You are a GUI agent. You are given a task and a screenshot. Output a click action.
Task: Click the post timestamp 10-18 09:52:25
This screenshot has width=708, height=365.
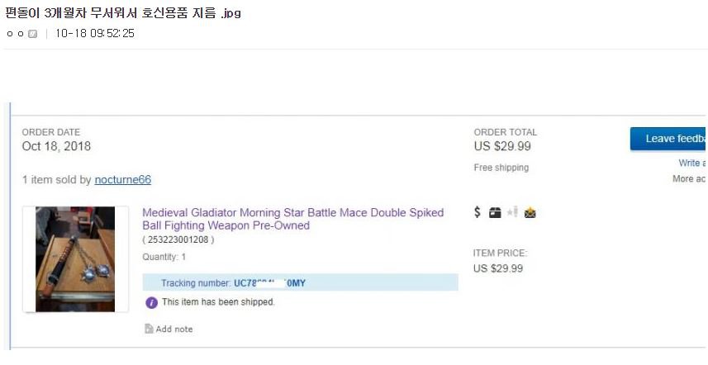[95, 34]
